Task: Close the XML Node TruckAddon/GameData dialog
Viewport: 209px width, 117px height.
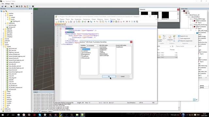Action: click(x=131, y=42)
